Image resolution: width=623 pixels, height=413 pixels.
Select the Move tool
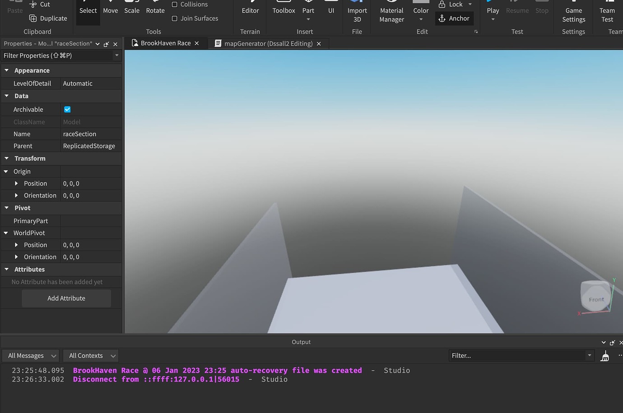[110, 10]
